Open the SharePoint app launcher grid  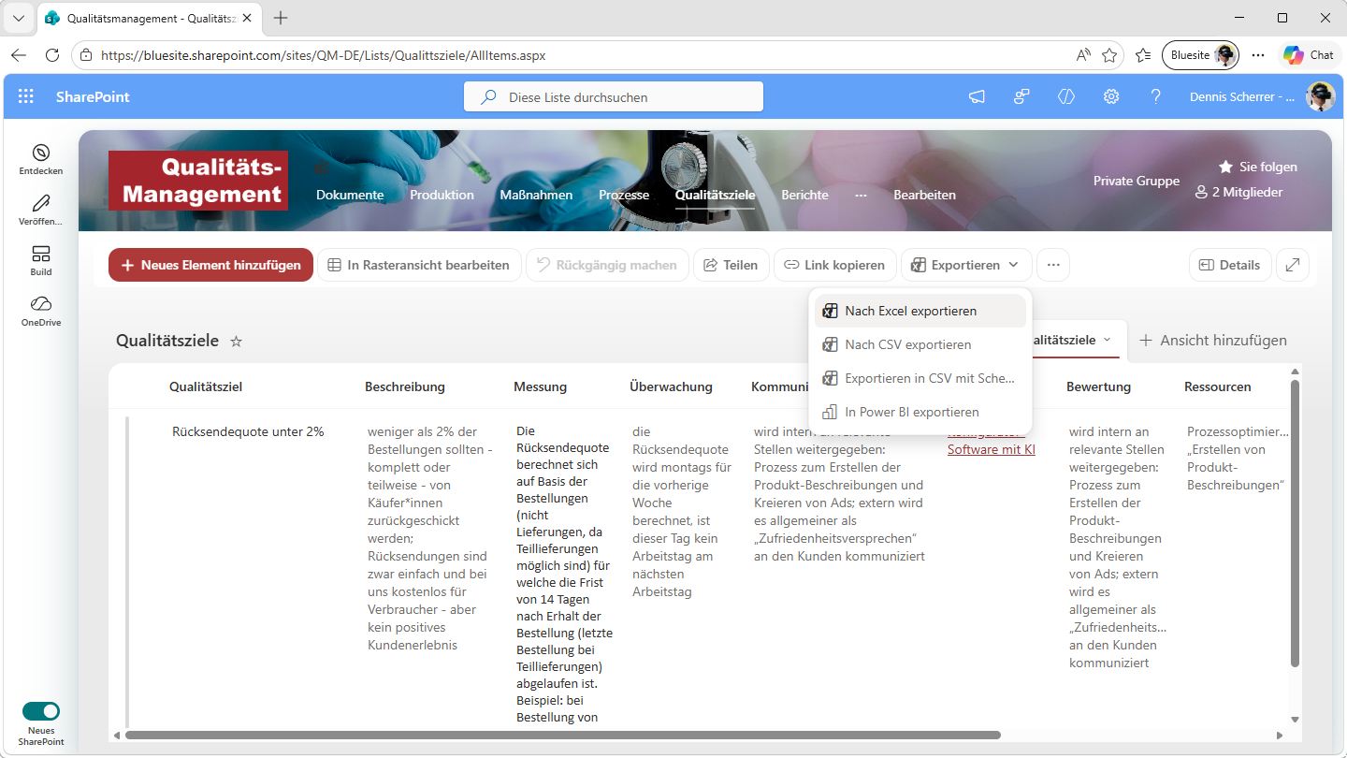point(26,96)
